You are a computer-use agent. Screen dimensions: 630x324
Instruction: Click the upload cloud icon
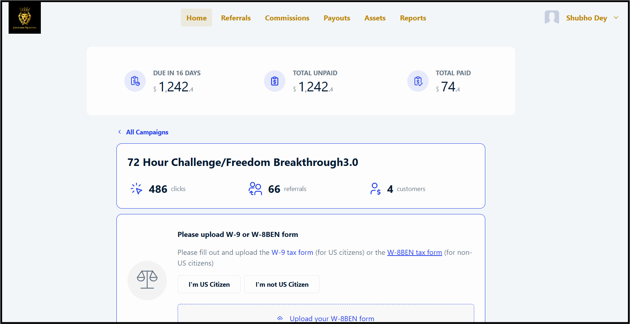coord(280,318)
